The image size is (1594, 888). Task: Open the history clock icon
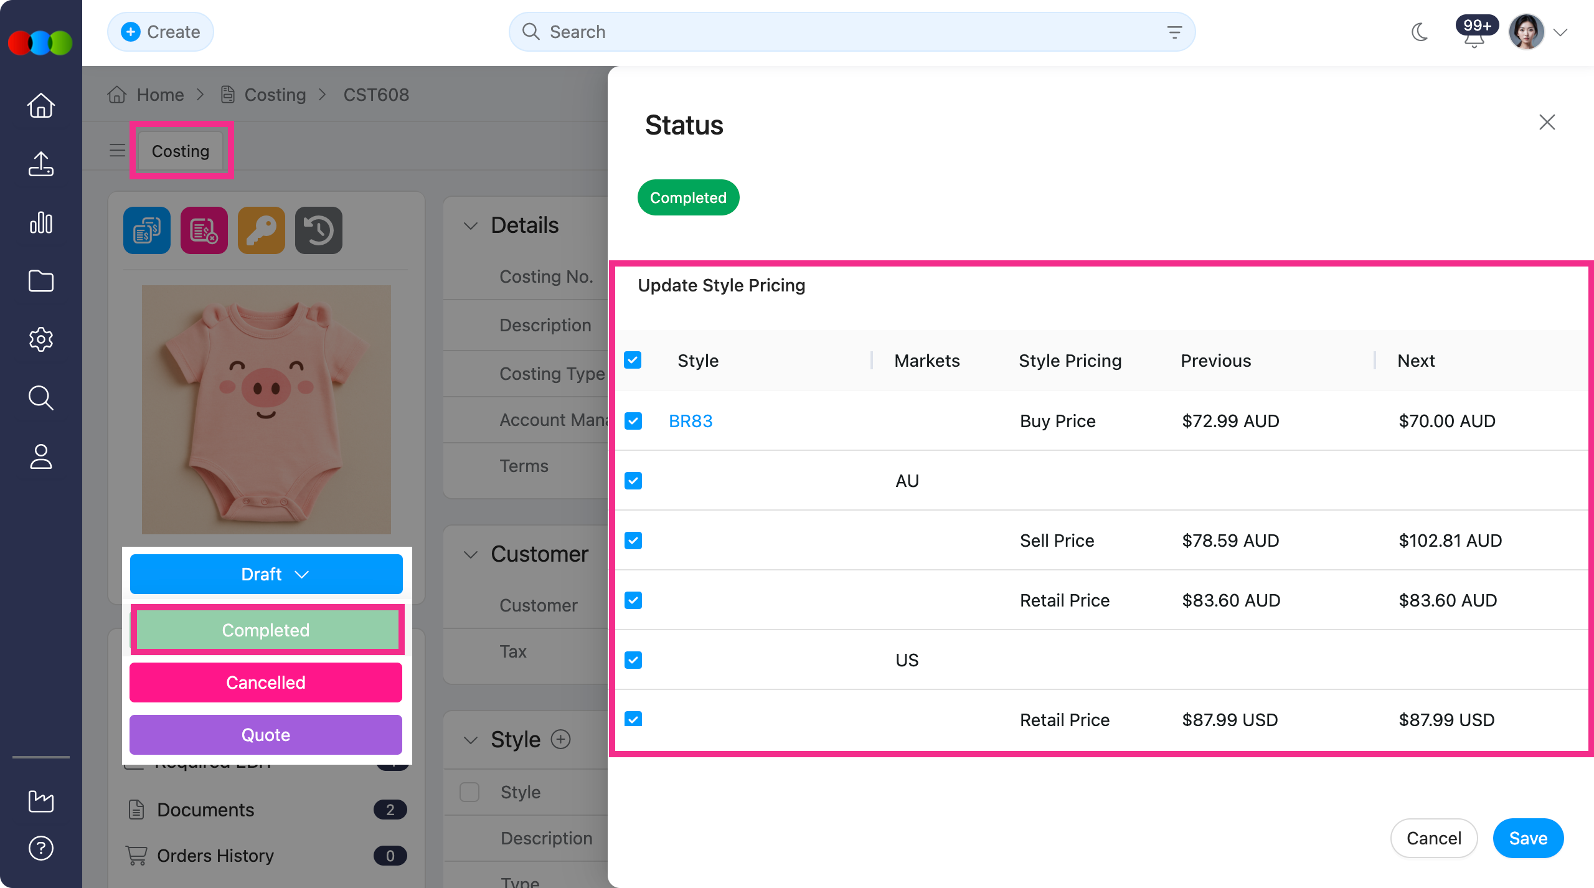(318, 230)
